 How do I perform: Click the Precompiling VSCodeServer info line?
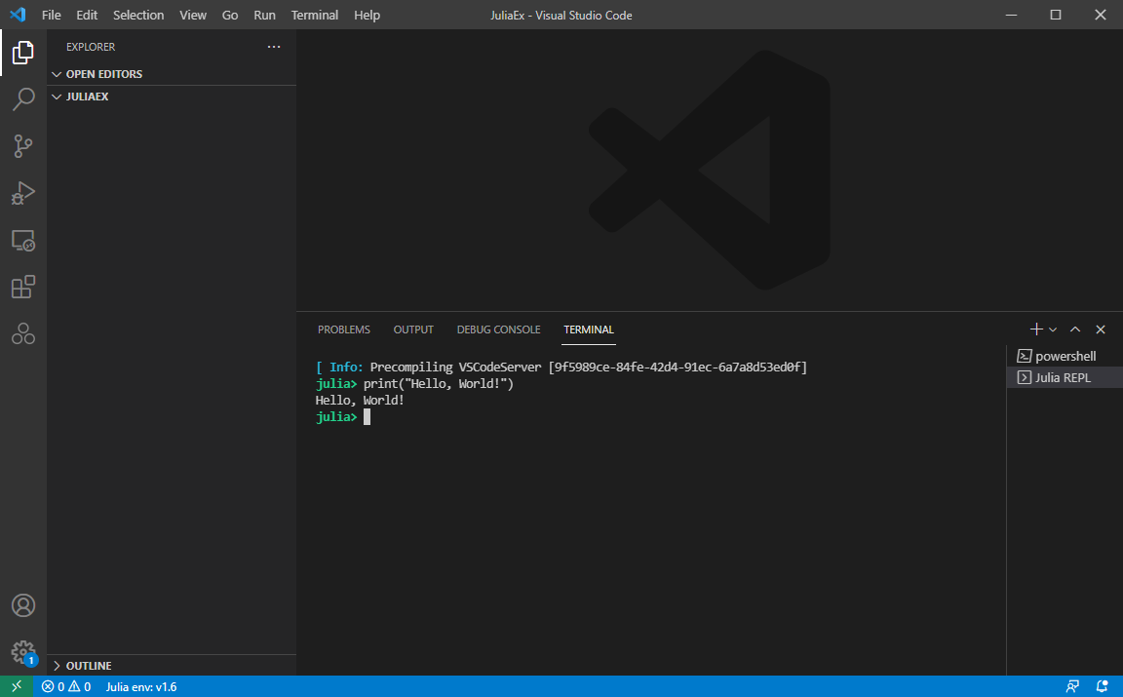click(x=561, y=368)
